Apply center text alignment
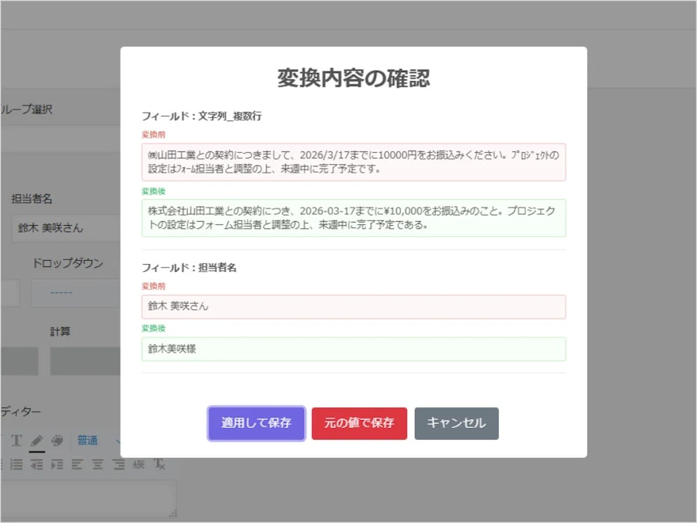697x523 pixels. [x=97, y=464]
